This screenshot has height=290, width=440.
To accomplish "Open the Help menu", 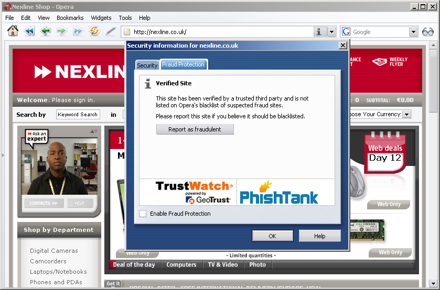I will tap(145, 18).
